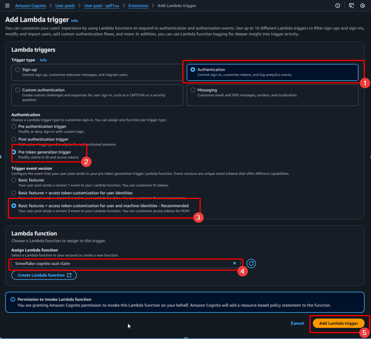Select Pre authentication trigger option

click(14, 126)
